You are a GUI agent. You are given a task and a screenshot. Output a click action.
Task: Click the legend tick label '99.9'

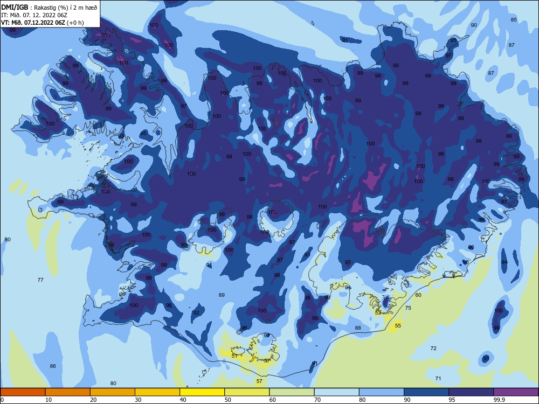(x=499, y=400)
